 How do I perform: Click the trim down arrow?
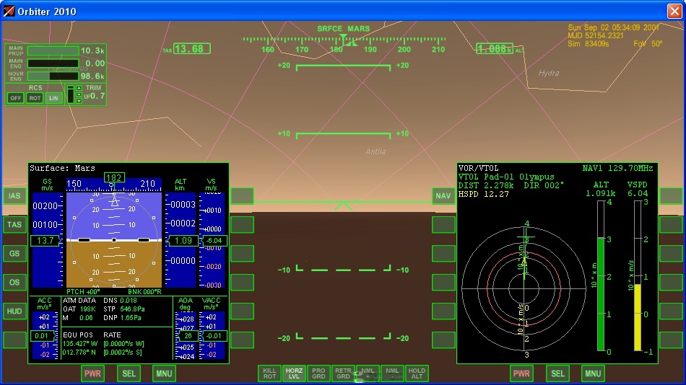[x=79, y=101]
